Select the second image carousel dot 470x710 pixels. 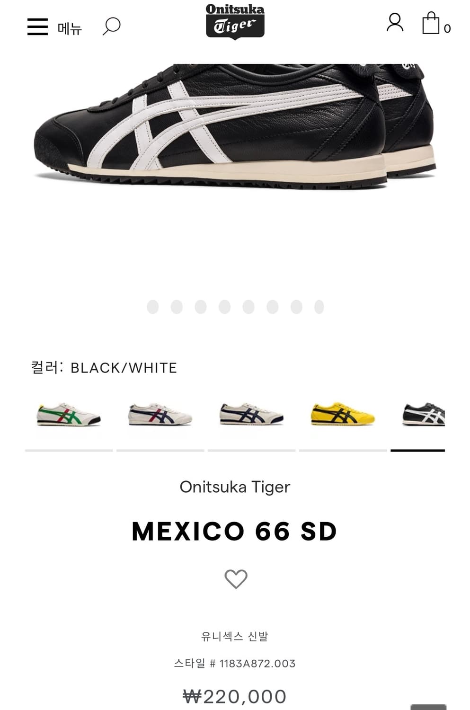click(x=177, y=307)
